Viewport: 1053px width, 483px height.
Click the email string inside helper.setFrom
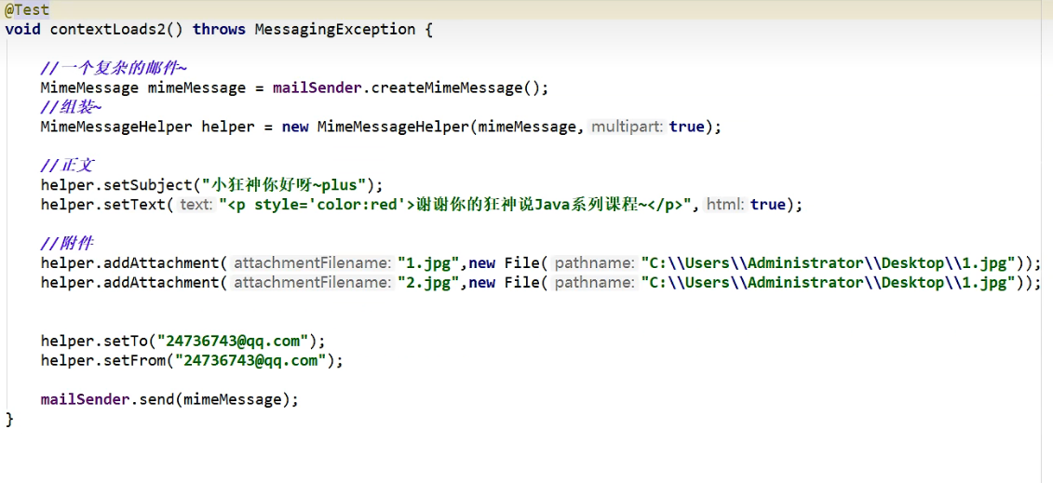(x=250, y=360)
